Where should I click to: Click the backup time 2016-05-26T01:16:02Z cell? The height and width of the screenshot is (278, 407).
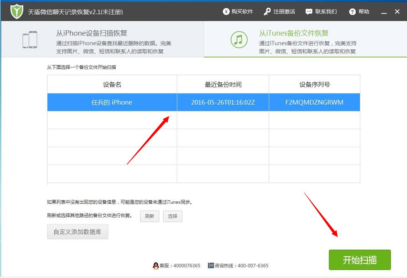(222, 102)
